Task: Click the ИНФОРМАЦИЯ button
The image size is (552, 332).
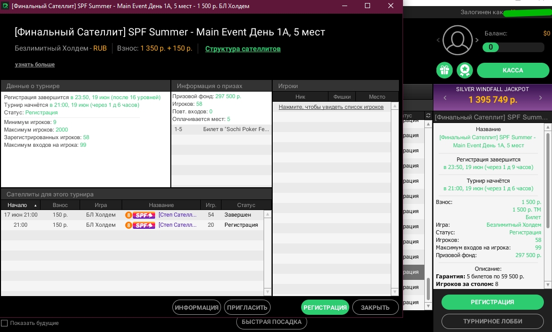Action: [197, 307]
